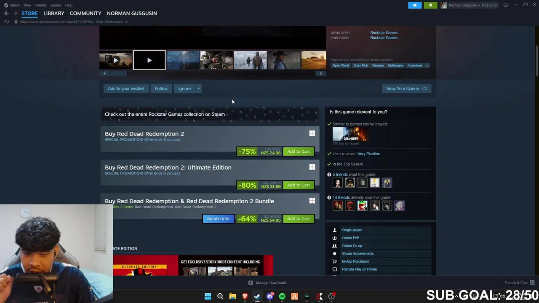
Task: Open Spotify from taskbar
Action: click(282, 296)
